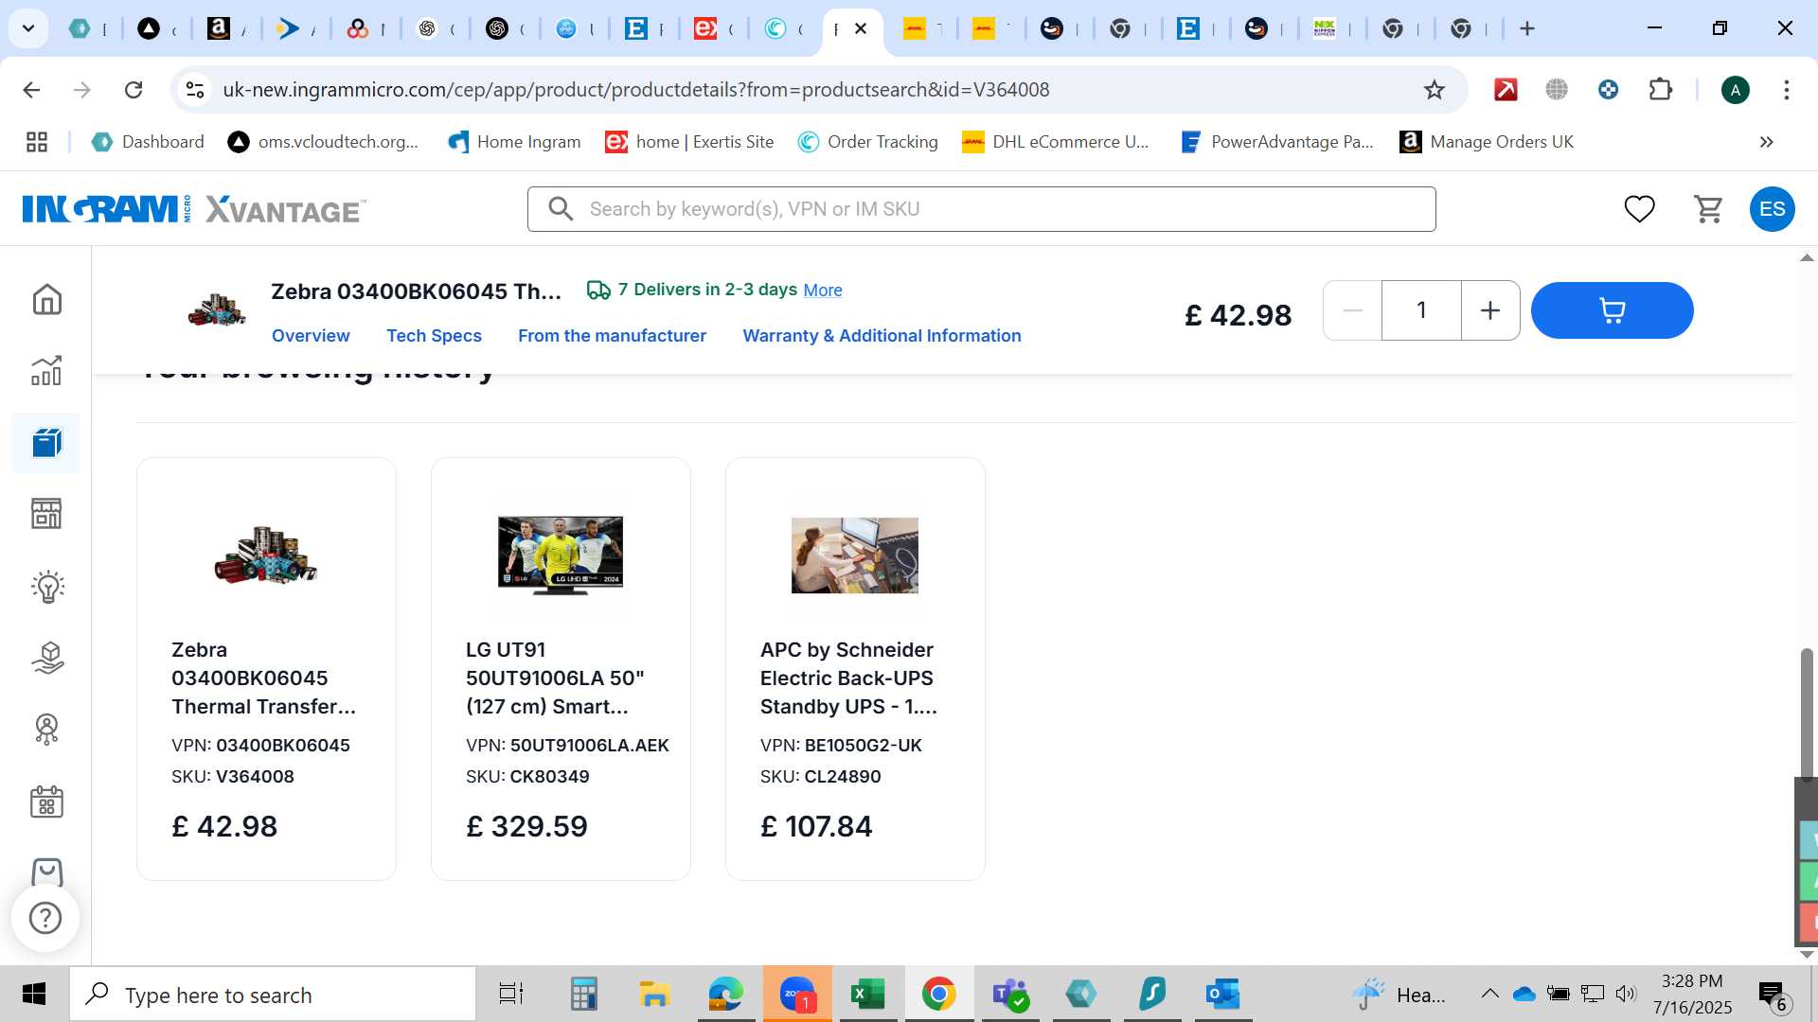Click the browser back arrow
Screen dimensions: 1818x1022
(31, 90)
